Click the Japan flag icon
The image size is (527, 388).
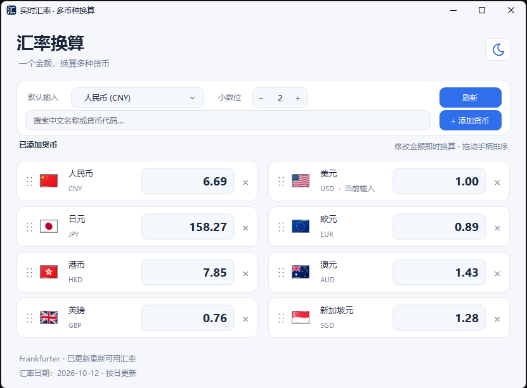pos(49,227)
